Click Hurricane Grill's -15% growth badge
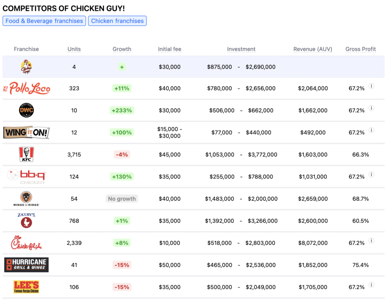 pyautogui.click(x=122, y=265)
